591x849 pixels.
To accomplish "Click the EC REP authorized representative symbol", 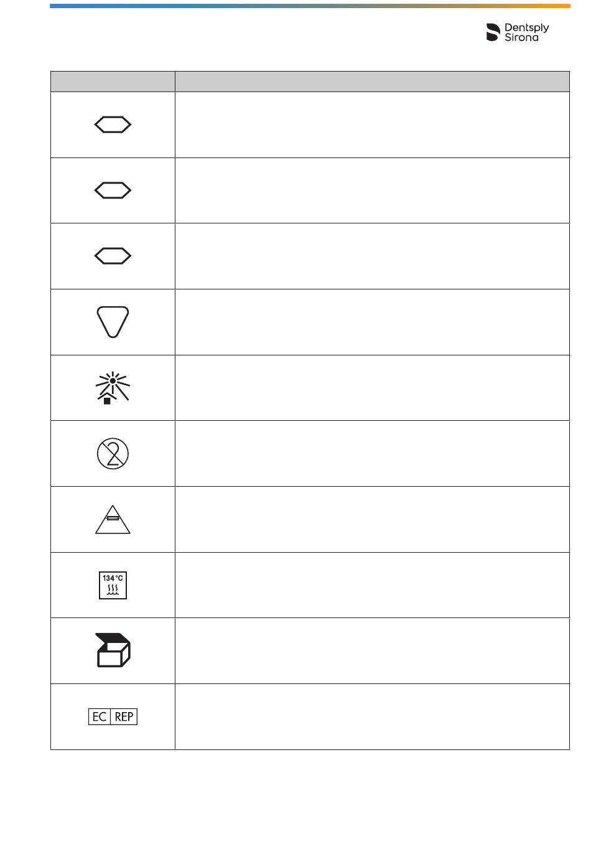I will [x=113, y=716].
